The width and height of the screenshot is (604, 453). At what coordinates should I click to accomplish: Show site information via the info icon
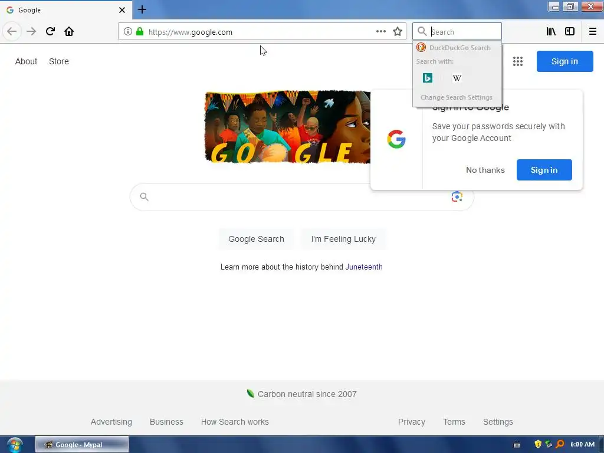click(128, 32)
